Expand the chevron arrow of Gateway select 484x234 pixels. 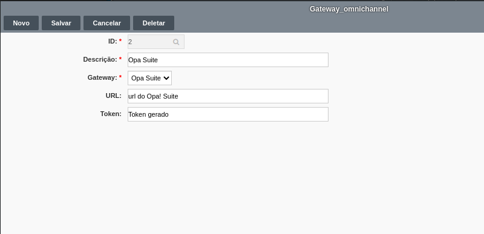pos(166,79)
